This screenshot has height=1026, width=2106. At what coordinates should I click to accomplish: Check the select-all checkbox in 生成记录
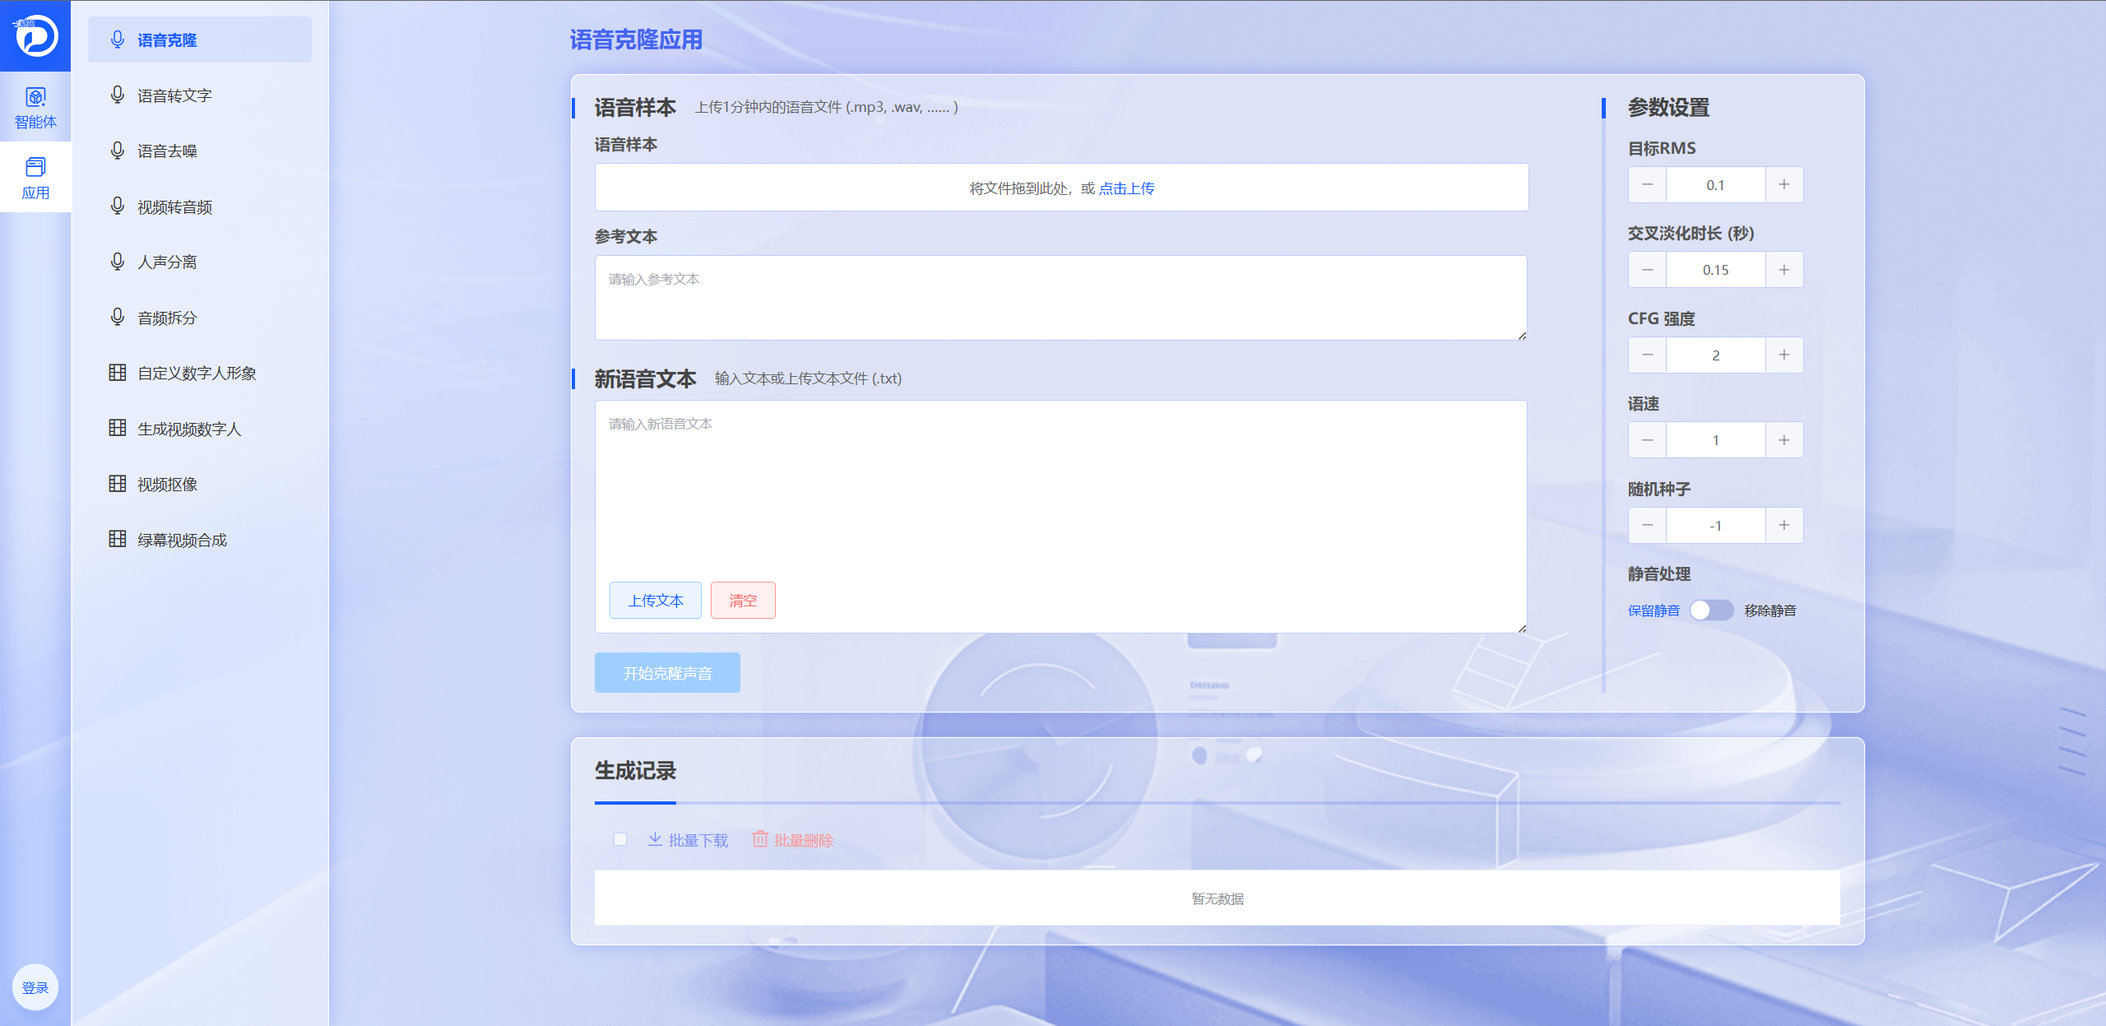[x=620, y=839]
